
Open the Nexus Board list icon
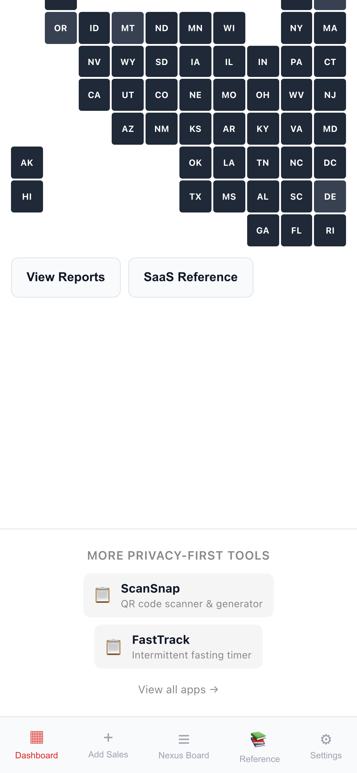click(x=184, y=739)
